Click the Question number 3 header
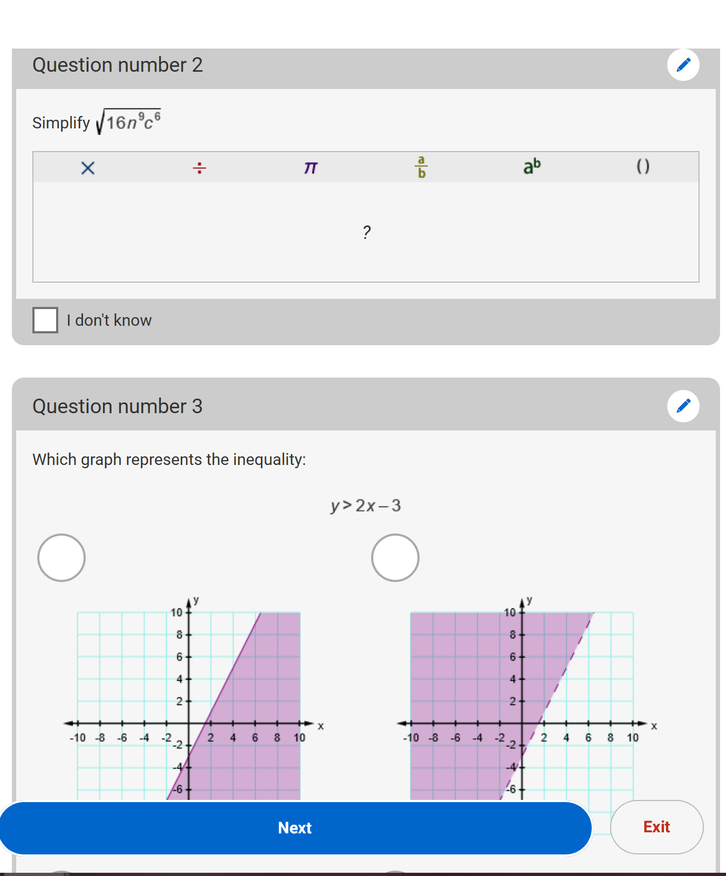The image size is (726, 876). point(118,406)
